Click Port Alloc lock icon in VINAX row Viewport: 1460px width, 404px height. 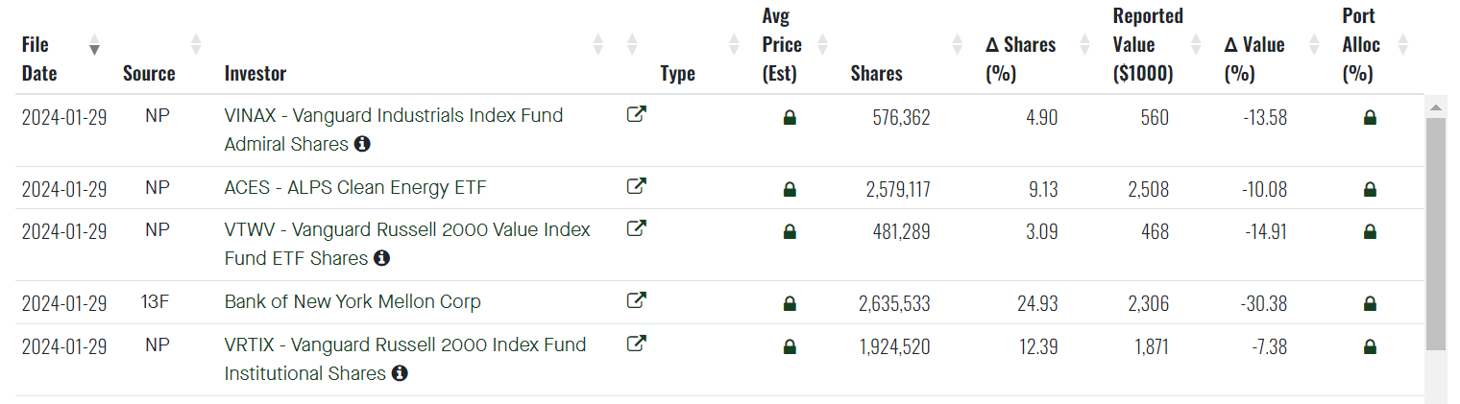(x=1371, y=118)
